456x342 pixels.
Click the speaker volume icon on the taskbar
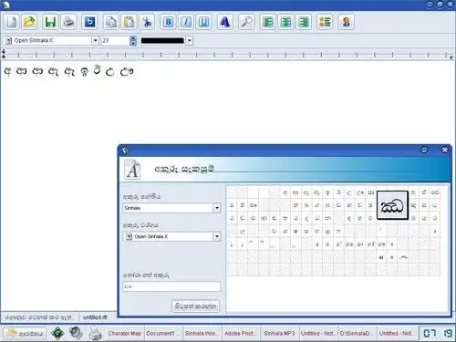point(76,333)
